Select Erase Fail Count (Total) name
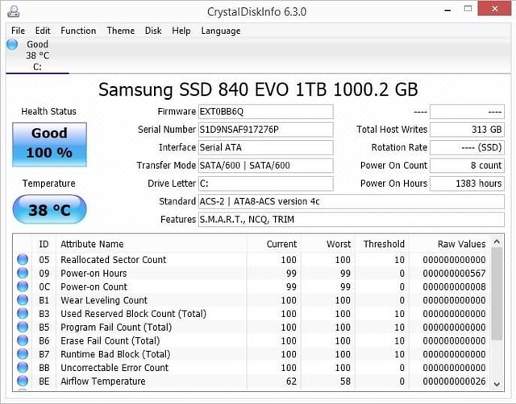The height and width of the screenshot is (404, 516). click(110, 340)
